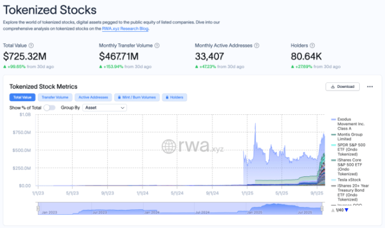The image size is (385, 228).
Task: Open the RWA.xyz Research Blog link
Action: [x=125, y=28]
